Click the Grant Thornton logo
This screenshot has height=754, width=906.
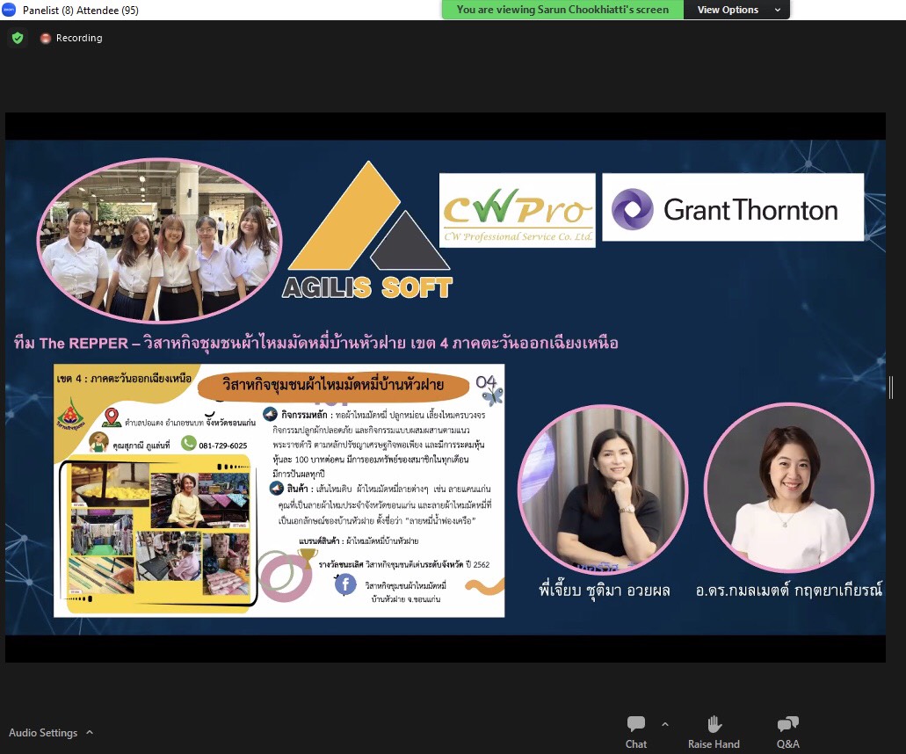tap(733, 207)
